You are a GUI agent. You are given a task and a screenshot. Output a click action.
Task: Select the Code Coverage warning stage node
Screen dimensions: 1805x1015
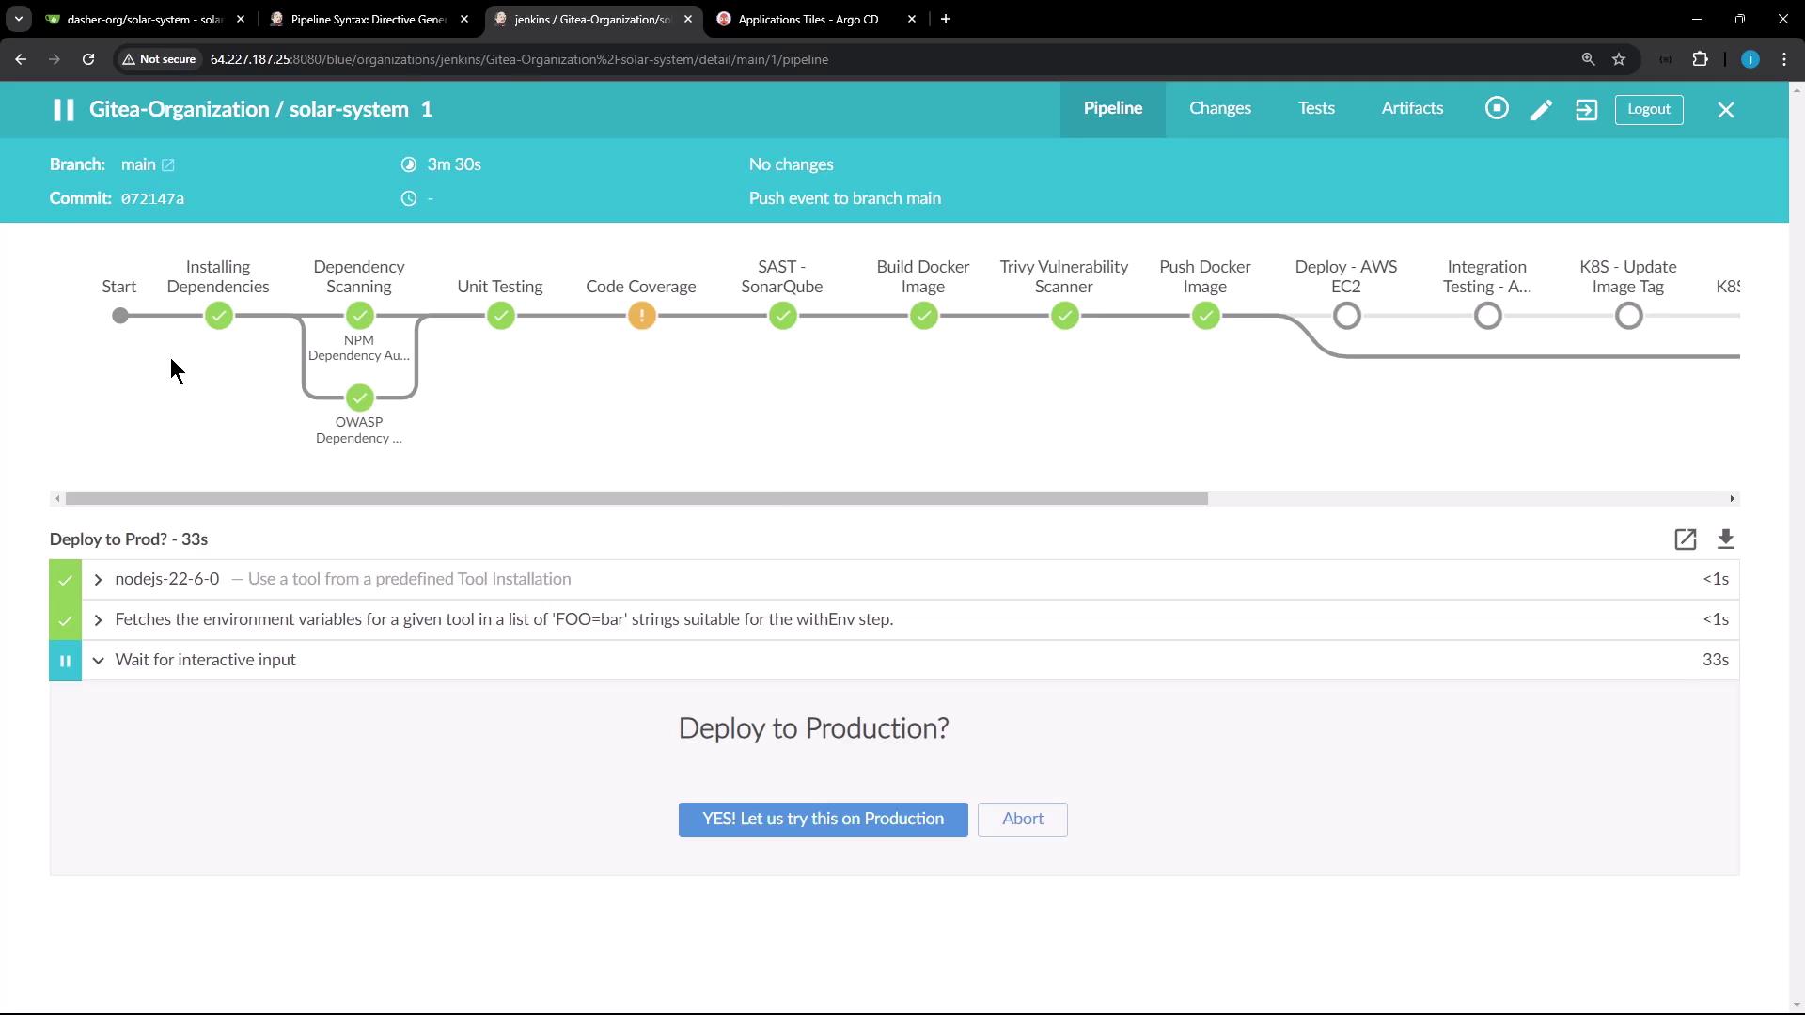(x=641, y=317)
